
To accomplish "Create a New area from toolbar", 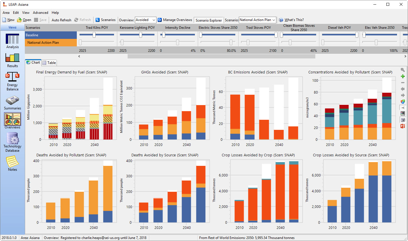I will [x=8, y=20].
